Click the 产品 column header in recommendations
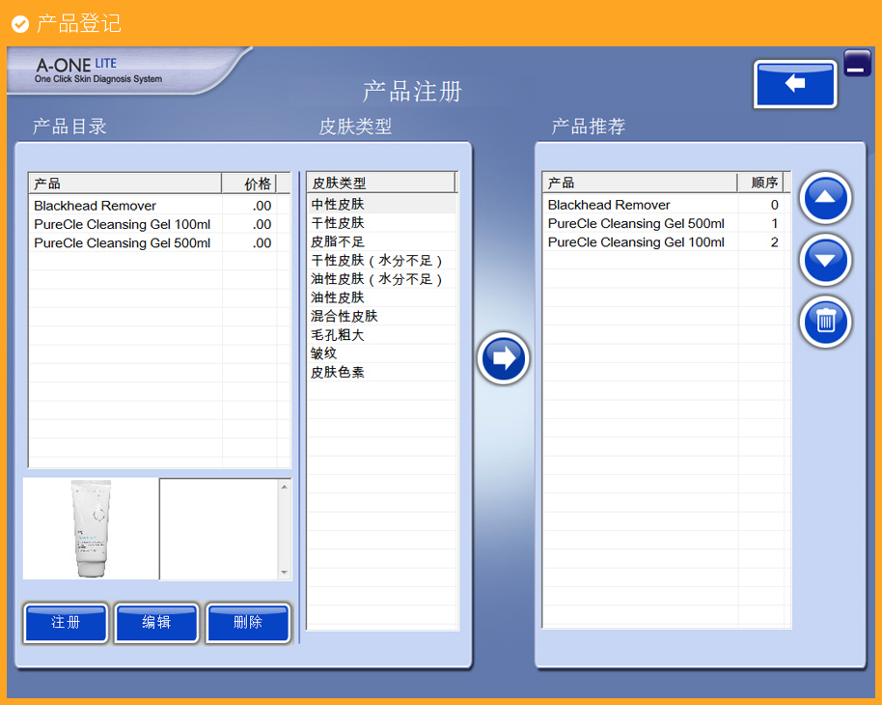 point(640,183)
